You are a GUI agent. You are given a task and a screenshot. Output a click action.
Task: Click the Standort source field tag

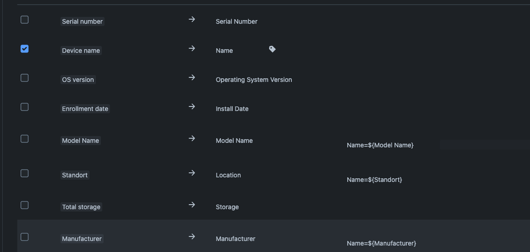point(75,175)
